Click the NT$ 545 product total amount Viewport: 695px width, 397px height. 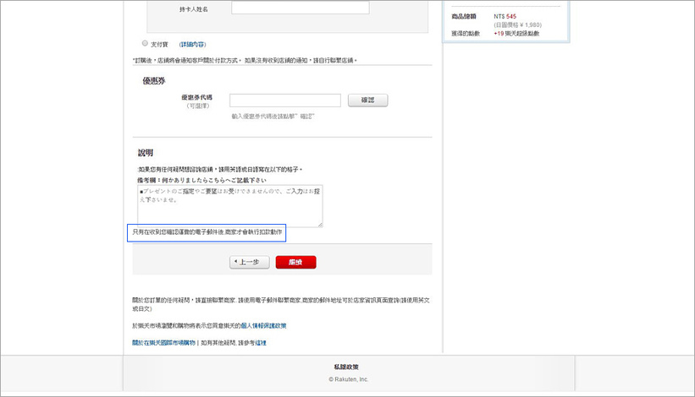pos(505,16)
